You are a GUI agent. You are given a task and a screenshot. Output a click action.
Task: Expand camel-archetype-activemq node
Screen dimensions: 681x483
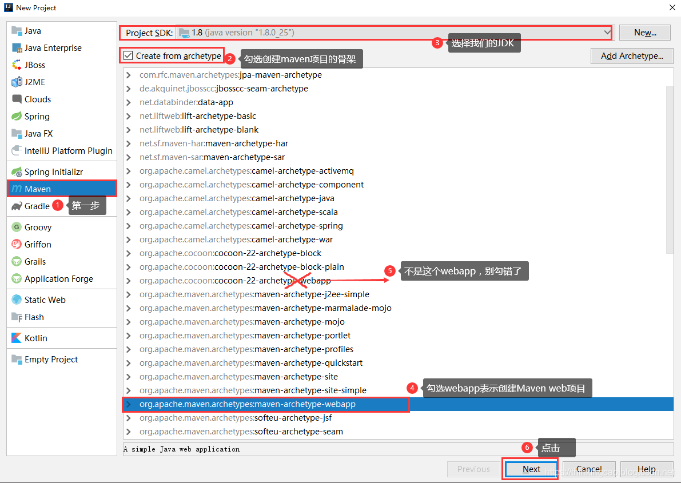pos(129,171)
